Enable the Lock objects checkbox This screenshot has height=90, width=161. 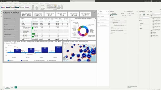pos(40,8)
